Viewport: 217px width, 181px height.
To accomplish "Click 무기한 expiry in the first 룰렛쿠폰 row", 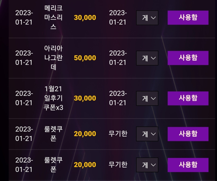I will click(118, 134).
